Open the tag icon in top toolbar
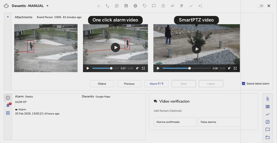Viewport: 277px width, 143px height. [x=144, y=6]
